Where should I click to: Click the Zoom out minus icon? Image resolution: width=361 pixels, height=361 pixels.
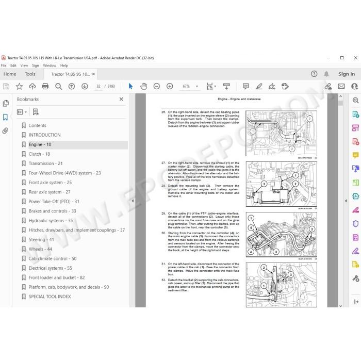[157, 86]
